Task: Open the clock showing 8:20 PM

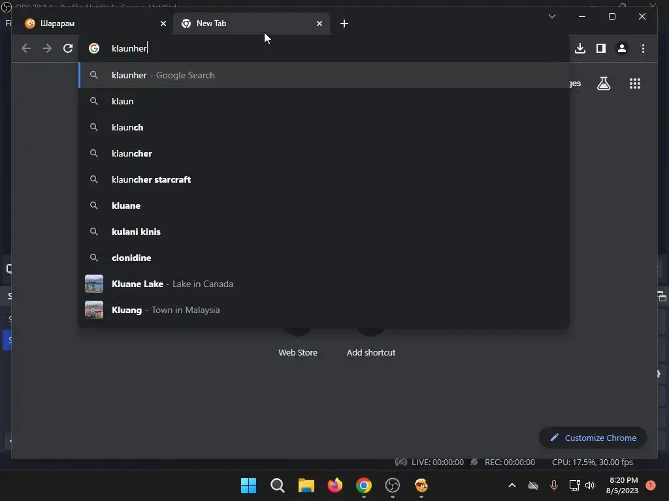Action: click(x=622, y=485)
